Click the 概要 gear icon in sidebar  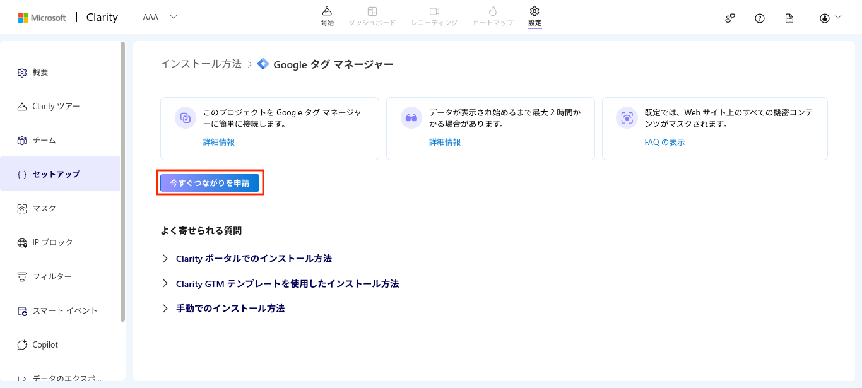click(x=22, y=72)
